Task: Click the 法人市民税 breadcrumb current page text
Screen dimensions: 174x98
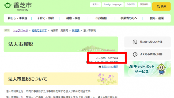Action: [x=89, y=31]
